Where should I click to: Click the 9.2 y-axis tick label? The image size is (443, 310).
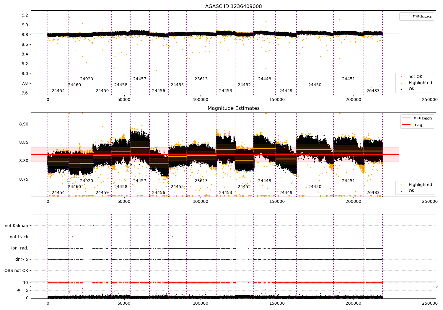click(x=25, y=15)
